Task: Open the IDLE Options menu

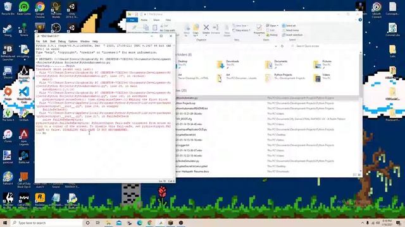Action: pyautogui.click(x=73, y=41)
